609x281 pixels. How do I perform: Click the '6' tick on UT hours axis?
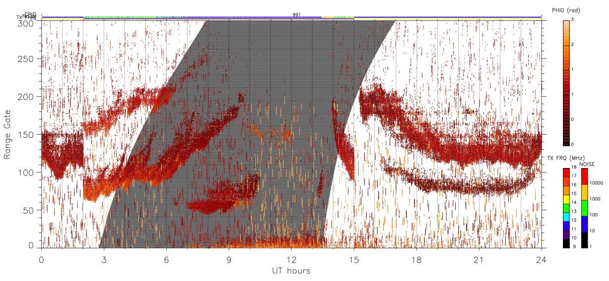click(167, 260)
